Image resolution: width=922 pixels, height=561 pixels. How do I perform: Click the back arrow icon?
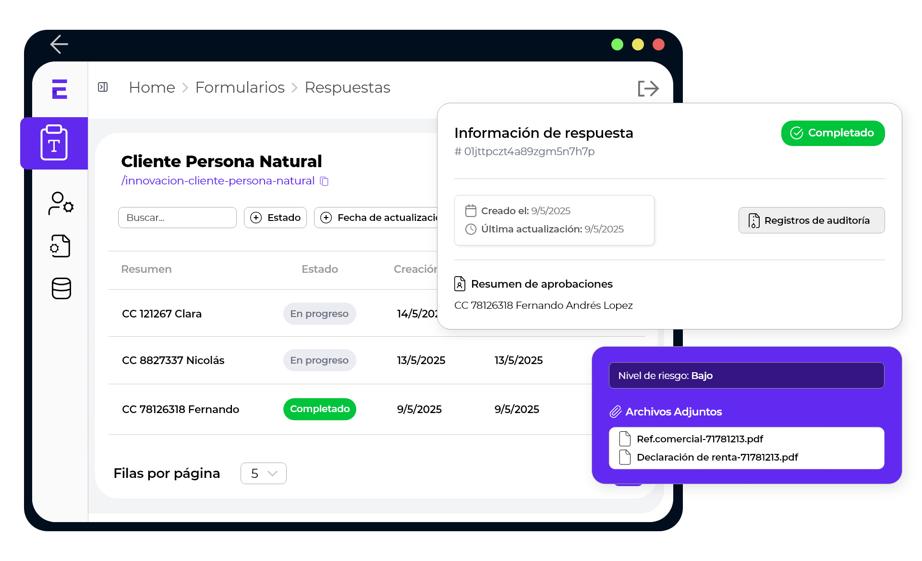[59, 44]
